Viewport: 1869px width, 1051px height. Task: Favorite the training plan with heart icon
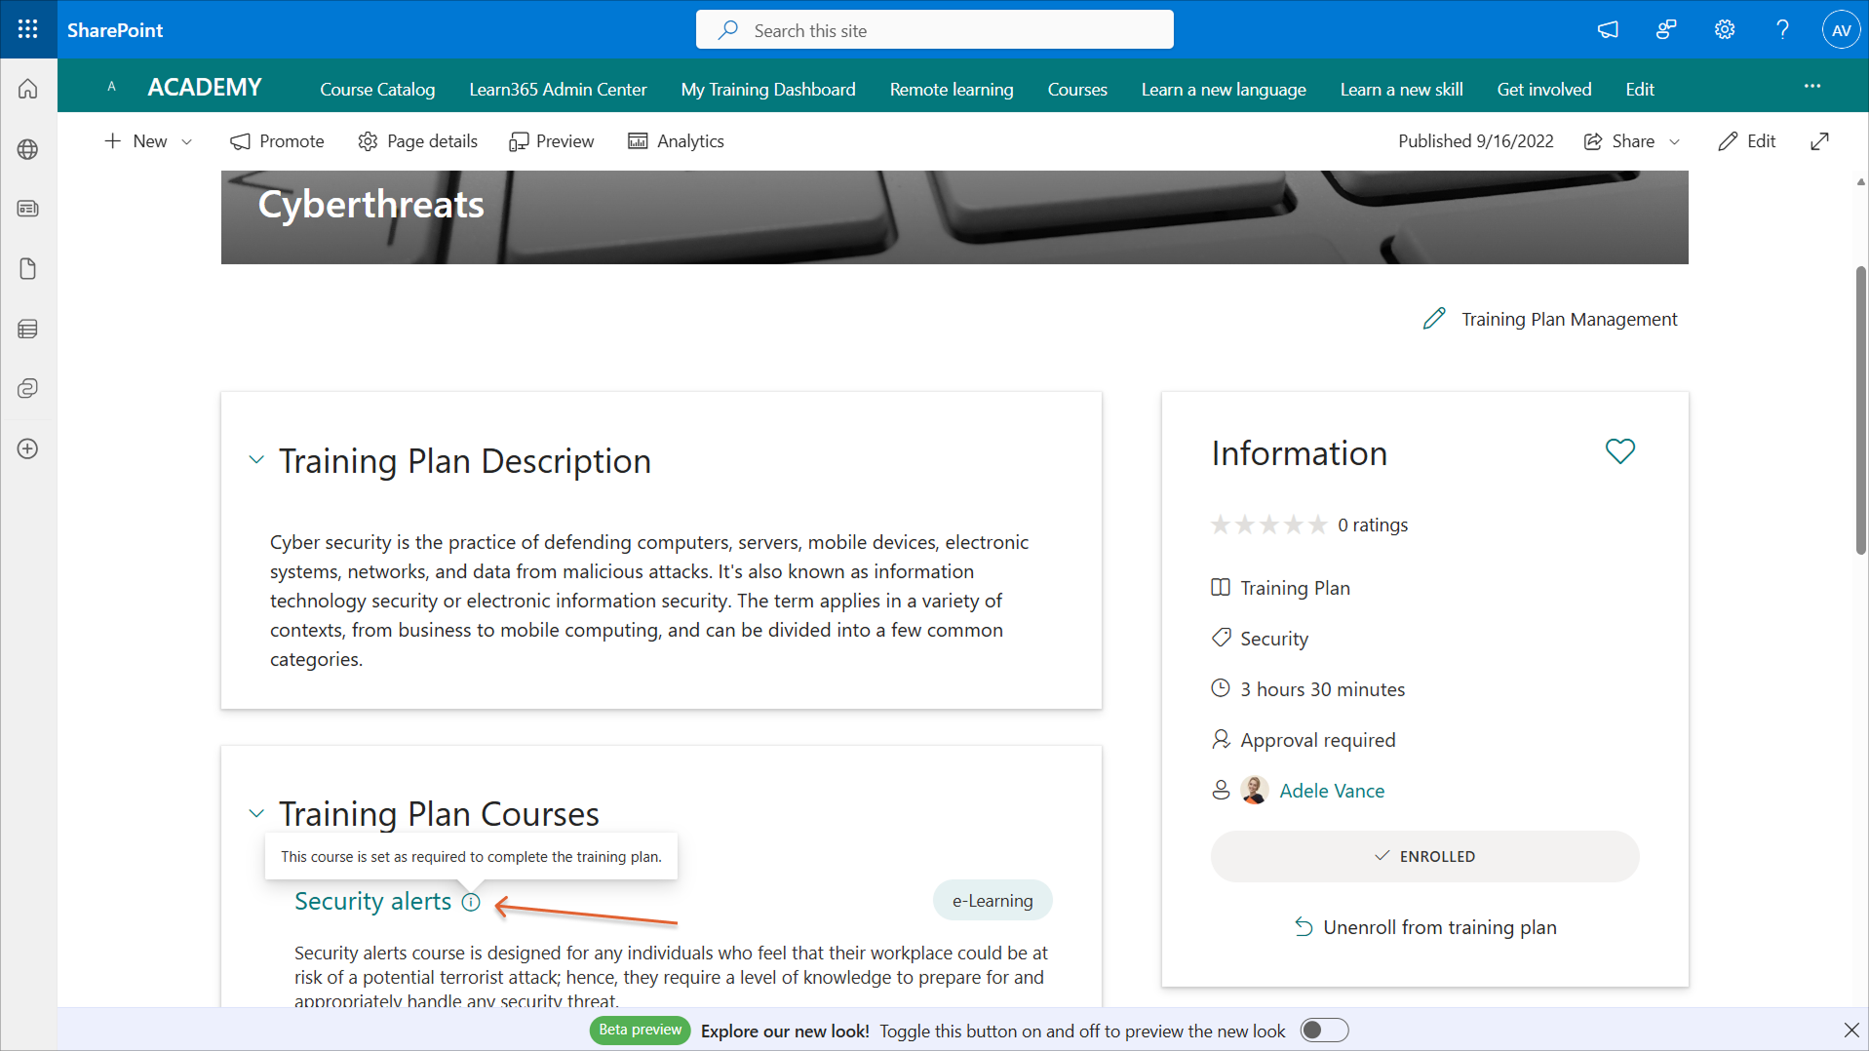1619,451
